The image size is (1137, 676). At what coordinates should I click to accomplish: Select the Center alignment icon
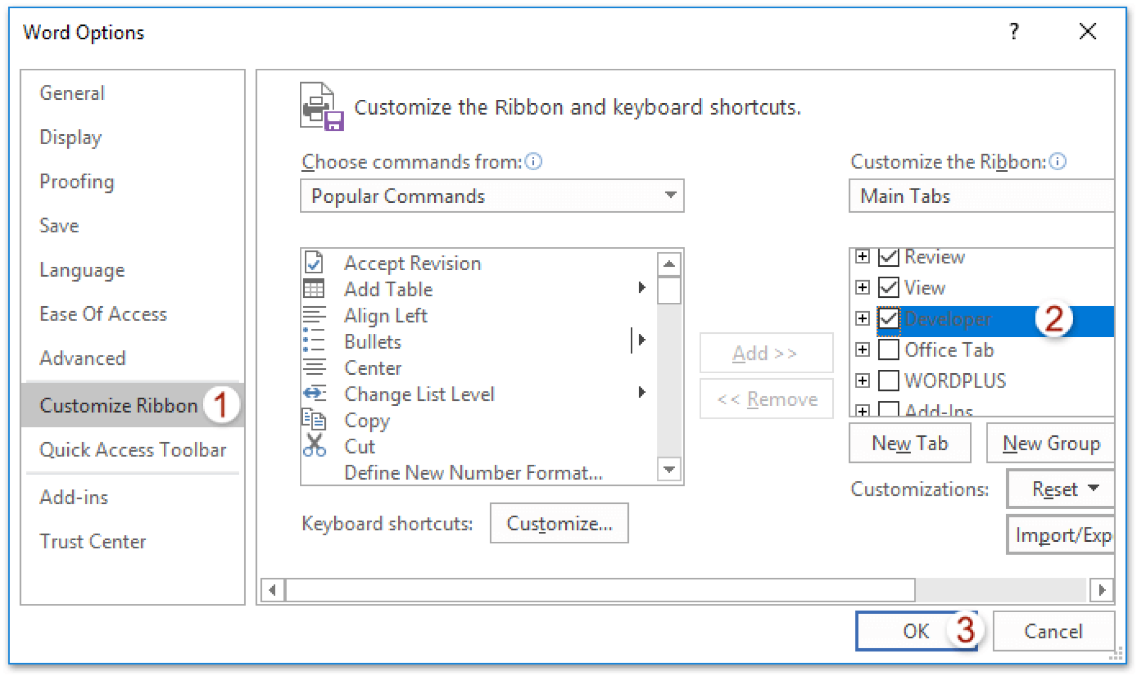click(x=314, y=368)
